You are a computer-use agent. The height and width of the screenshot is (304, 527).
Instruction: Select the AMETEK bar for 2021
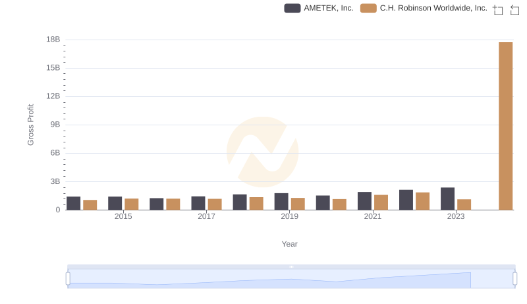pos(364,201)
